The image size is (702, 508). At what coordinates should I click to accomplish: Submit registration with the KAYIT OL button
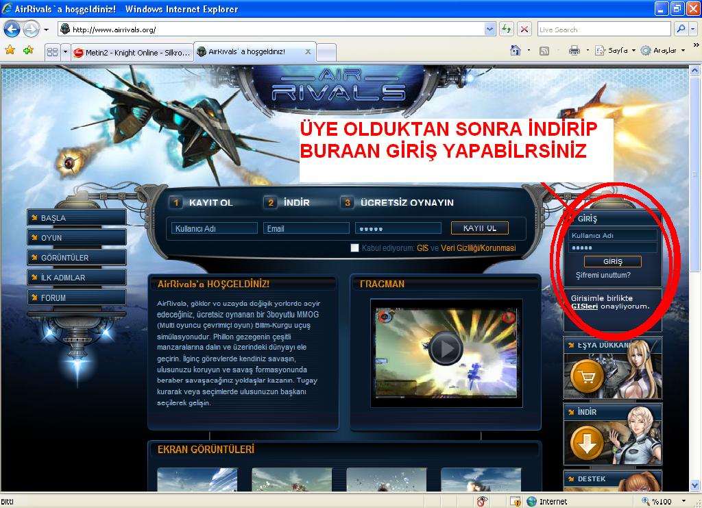(x=479, y=228)
